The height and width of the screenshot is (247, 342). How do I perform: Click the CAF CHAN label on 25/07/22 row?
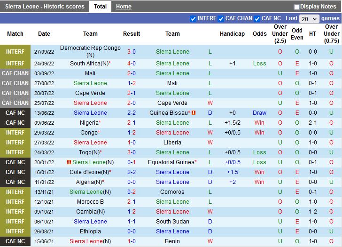(15, 103)
